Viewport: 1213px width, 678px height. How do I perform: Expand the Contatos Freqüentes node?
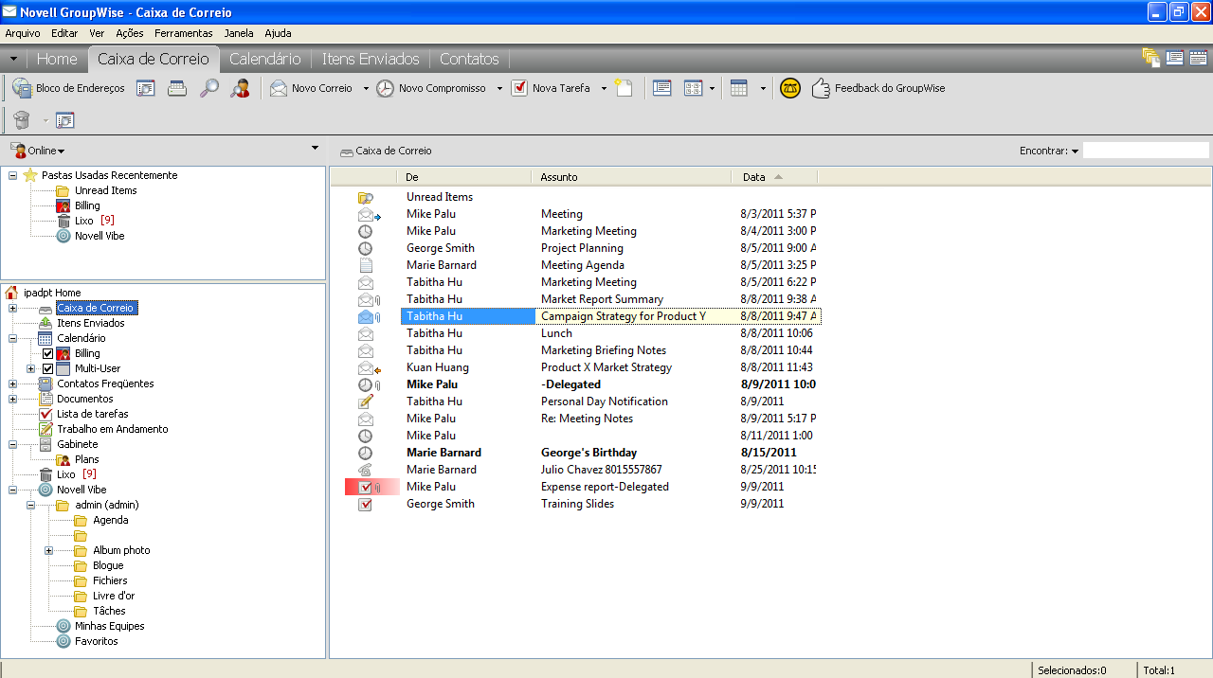point(12,384)
